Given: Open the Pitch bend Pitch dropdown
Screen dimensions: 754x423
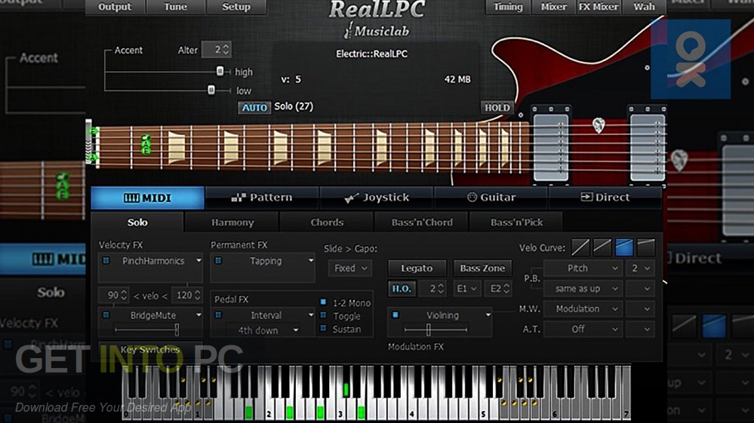Looking at the screenshot, I should pos(583,268).
